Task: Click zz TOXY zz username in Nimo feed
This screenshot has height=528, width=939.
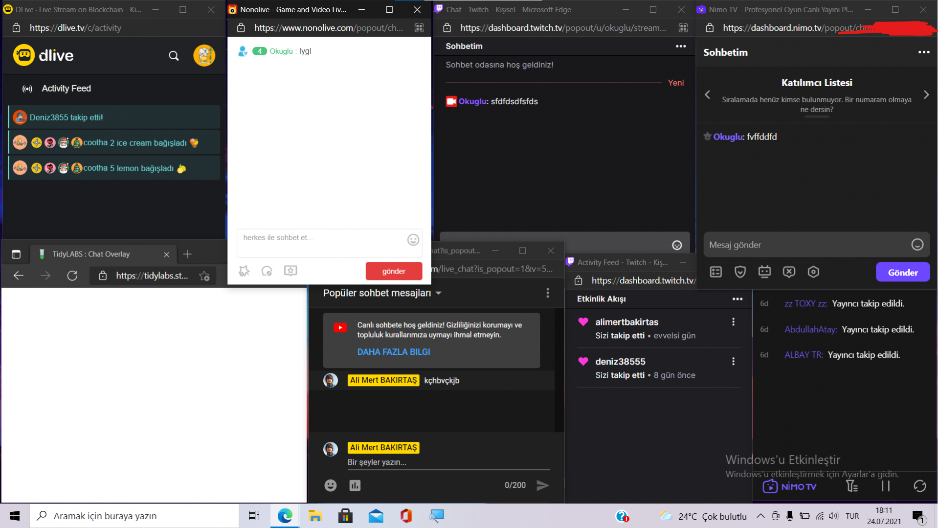Action: 805,303
